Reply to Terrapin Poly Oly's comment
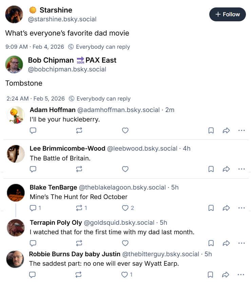 pyautogui.click(x=33, y=243)
